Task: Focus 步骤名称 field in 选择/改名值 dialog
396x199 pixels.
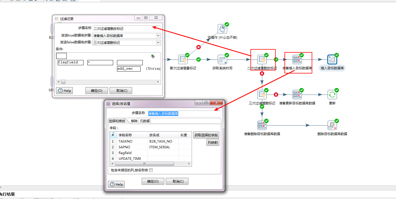Action: coord(184,113)
